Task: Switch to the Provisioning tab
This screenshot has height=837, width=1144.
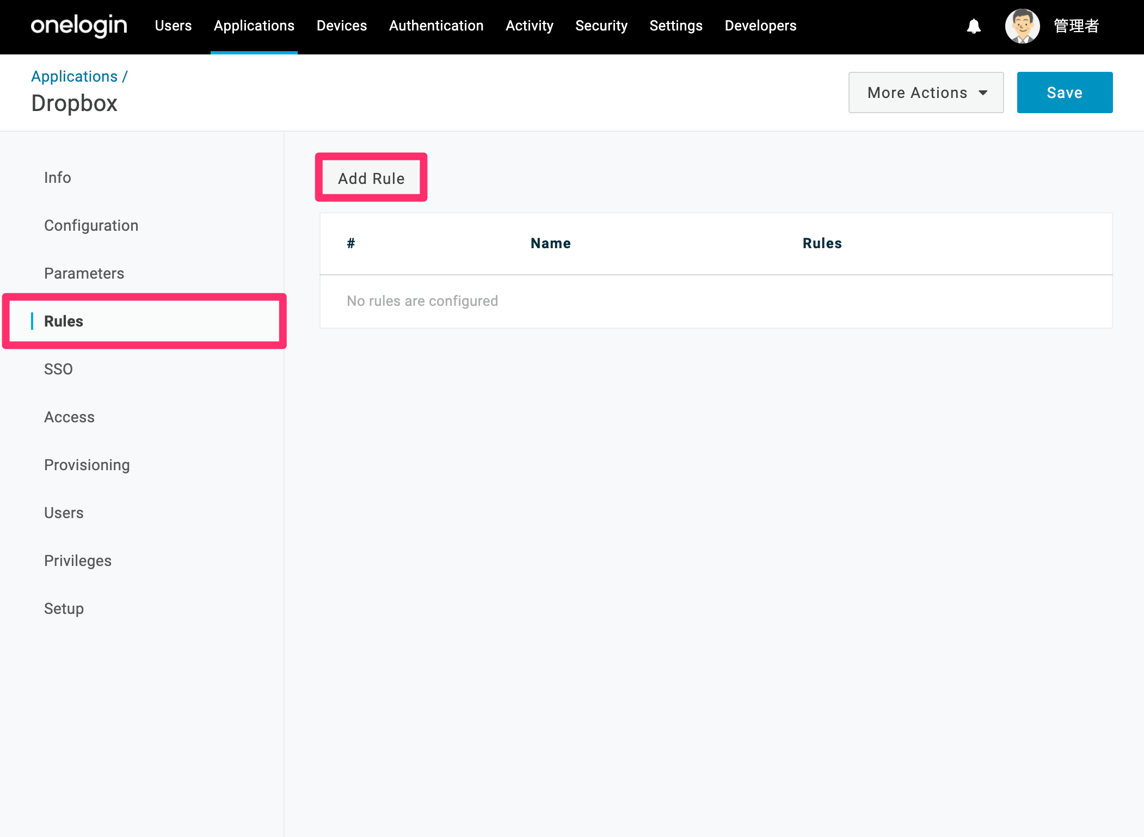Action: (x=87, y=465)
